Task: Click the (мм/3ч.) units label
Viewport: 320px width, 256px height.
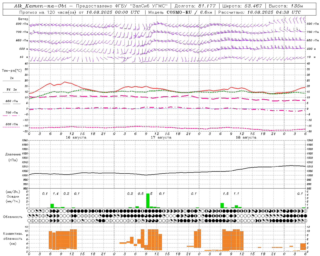Action: pos(13,192)
